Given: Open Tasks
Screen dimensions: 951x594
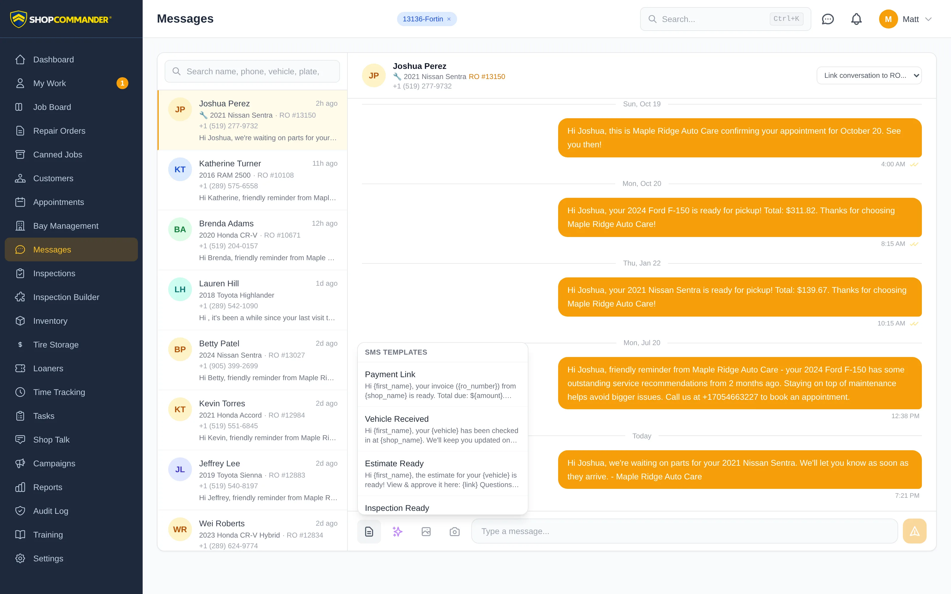Looking at the screenshot, I should tap(71, 416).
